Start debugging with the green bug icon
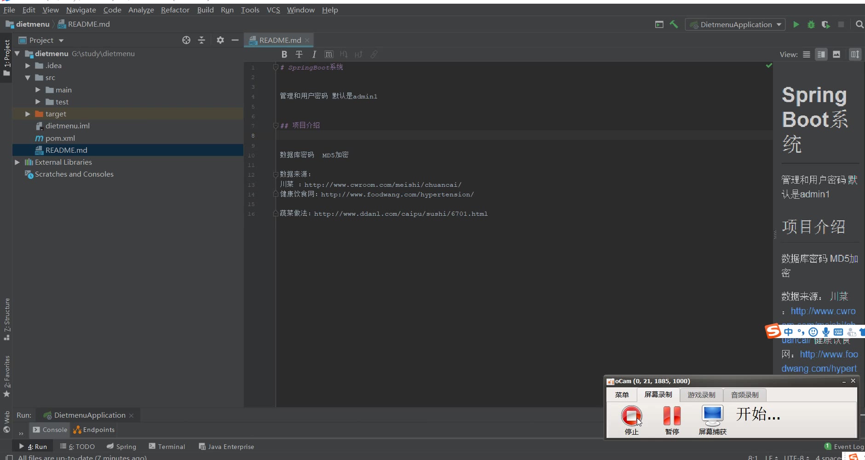 click(x=811, y=24)
